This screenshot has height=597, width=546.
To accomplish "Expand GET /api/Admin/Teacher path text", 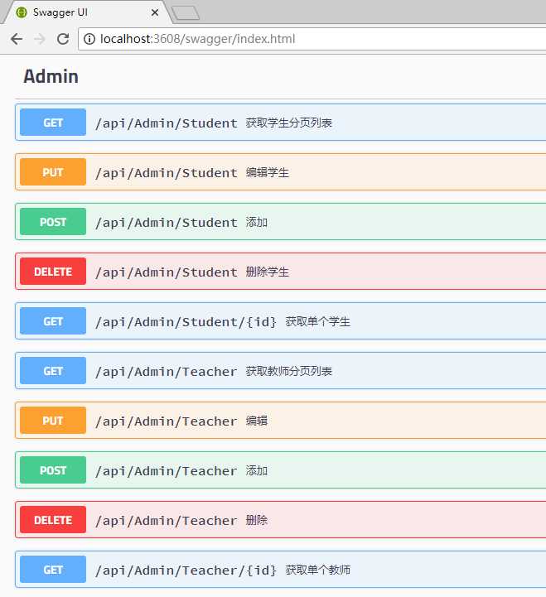I will pos(167,372).
